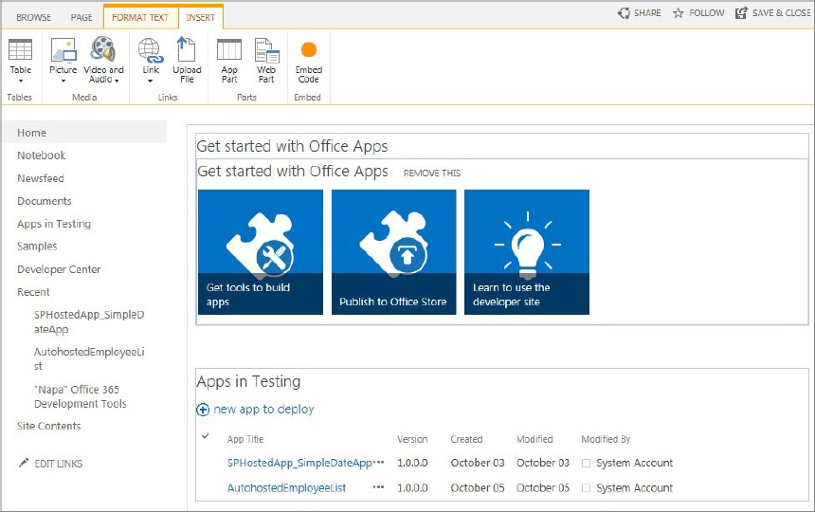Open Documents in the sidebar
Viewport: 815px width, 512px height.
(x=45, y=201)
